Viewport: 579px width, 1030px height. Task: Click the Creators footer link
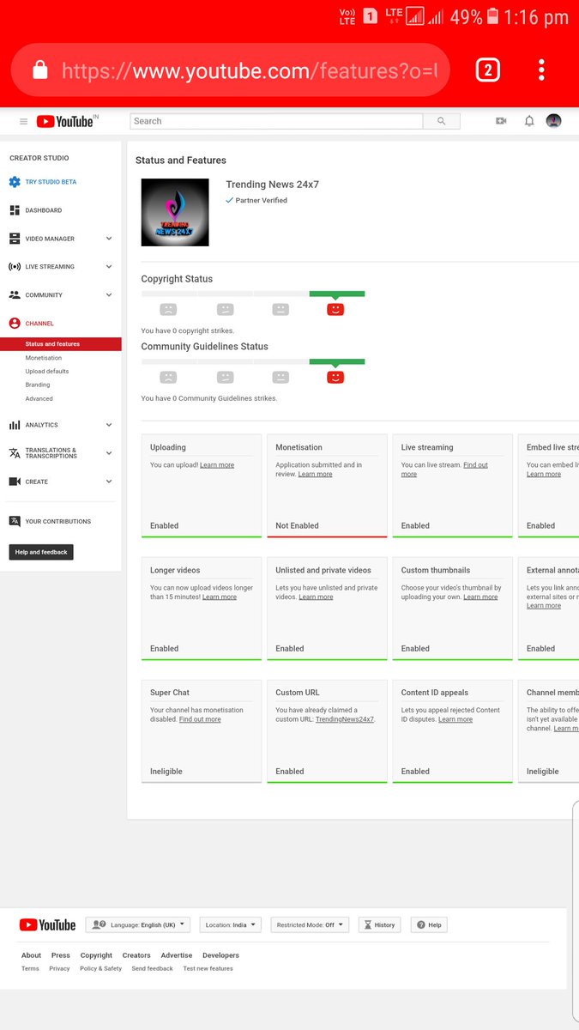pos(136,955)
